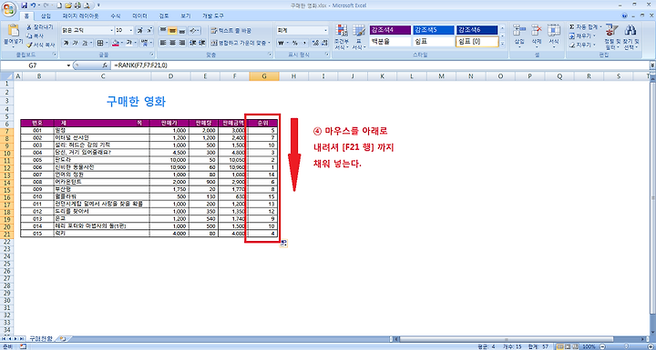Open Conditional Formatting menu
This screenshot has width=656, height=350.
(343, 36)
